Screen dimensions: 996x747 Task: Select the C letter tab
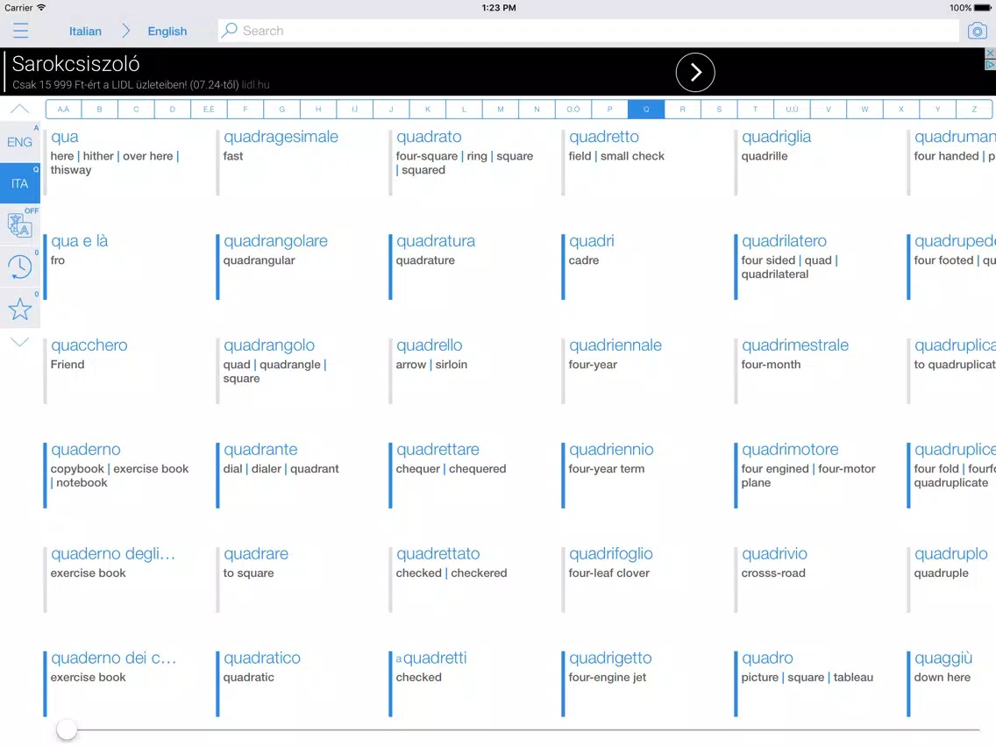coord(136,110)
